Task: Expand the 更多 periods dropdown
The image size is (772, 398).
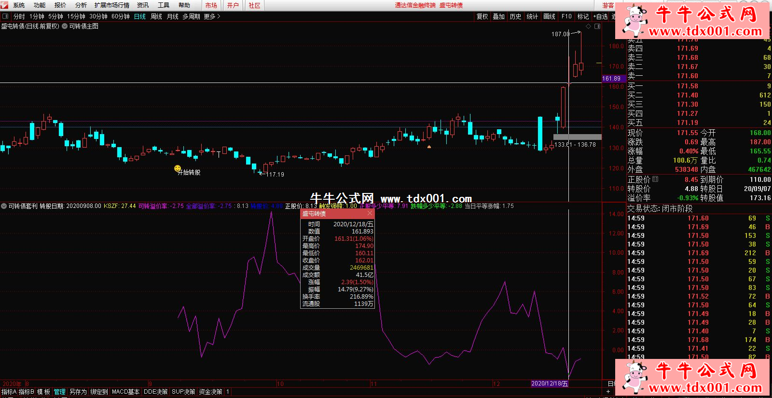Action: [212, 16]
